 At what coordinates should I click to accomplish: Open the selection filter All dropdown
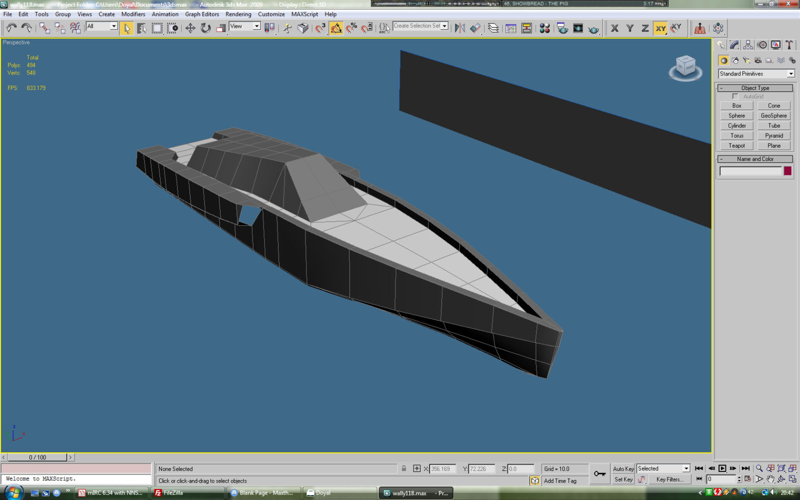tap(113, 26)
